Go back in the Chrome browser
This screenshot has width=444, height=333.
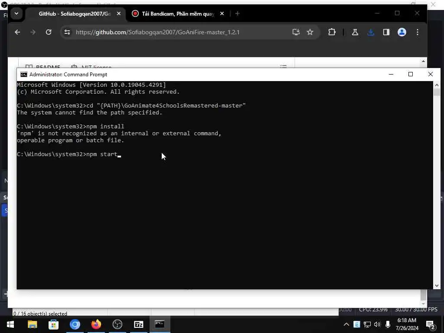pos(17,32)
